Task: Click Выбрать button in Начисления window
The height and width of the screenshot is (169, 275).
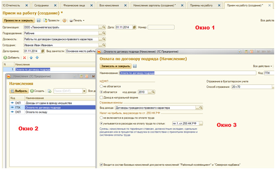Action: [x=19, y=91]
